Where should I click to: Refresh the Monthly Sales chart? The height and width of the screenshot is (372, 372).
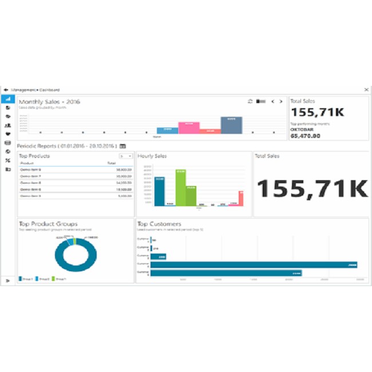(250, 101)
